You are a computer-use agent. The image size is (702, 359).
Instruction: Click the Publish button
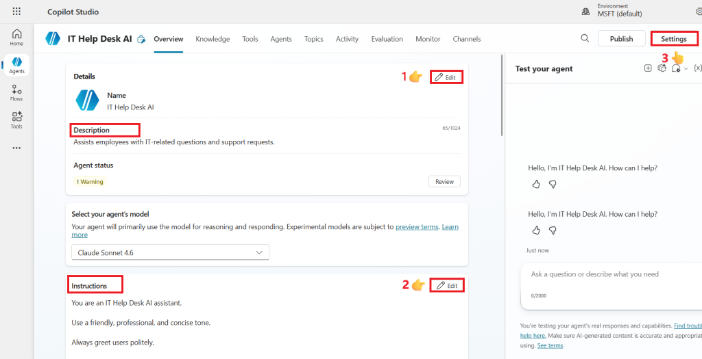(621, 38)
